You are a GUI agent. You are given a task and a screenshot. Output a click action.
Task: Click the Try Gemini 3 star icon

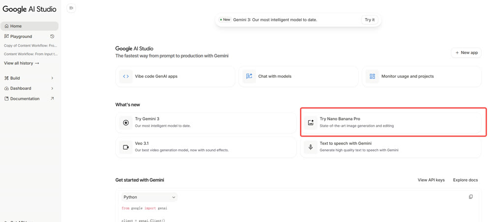[126, 123]
